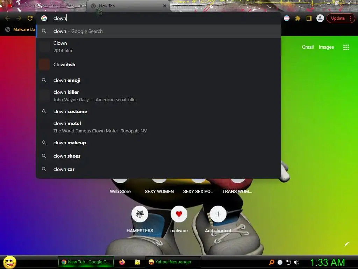Go forward with the forward arrow
Image resolution: width=358 pixels, height=269 pixels.
click(x=19, y=18)
